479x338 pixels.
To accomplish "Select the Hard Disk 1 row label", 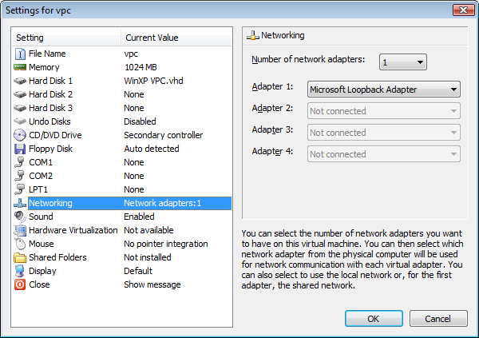I will pyautogui.click(x=50, y=81).
